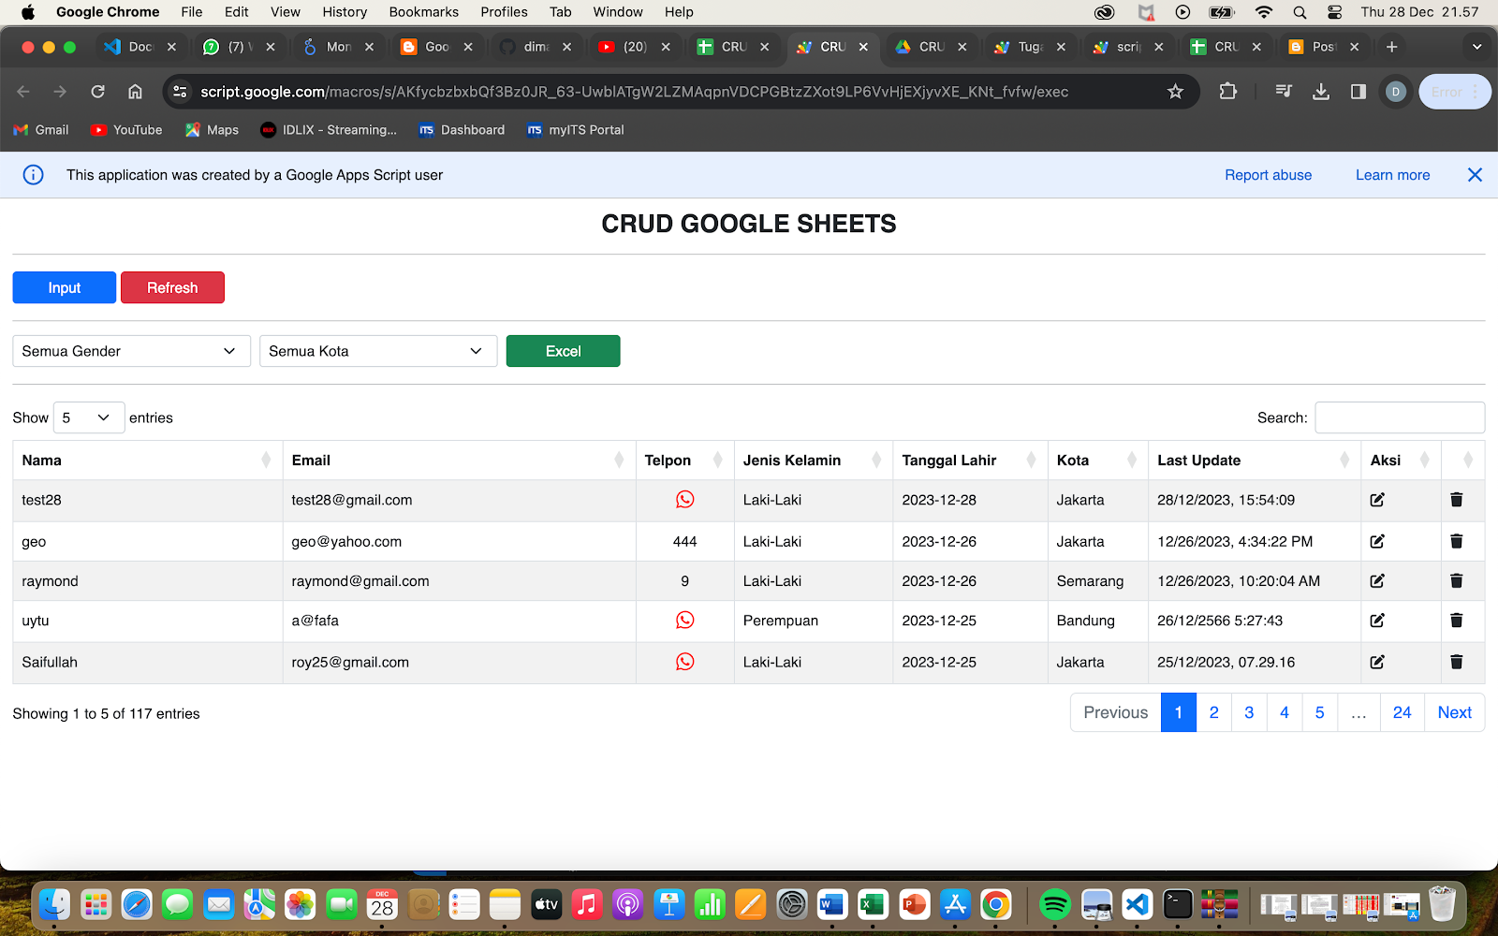This screenshot has width=1498, height=936.
Task: Click the browser address bar URL
Action: coord(634,92)
